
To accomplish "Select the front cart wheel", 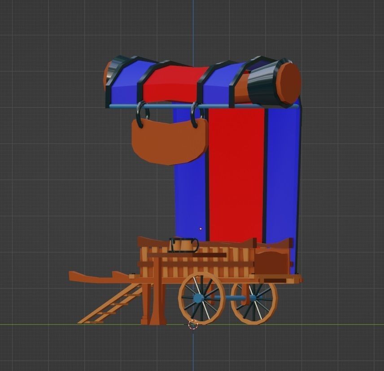I will (x=201, y=298).
